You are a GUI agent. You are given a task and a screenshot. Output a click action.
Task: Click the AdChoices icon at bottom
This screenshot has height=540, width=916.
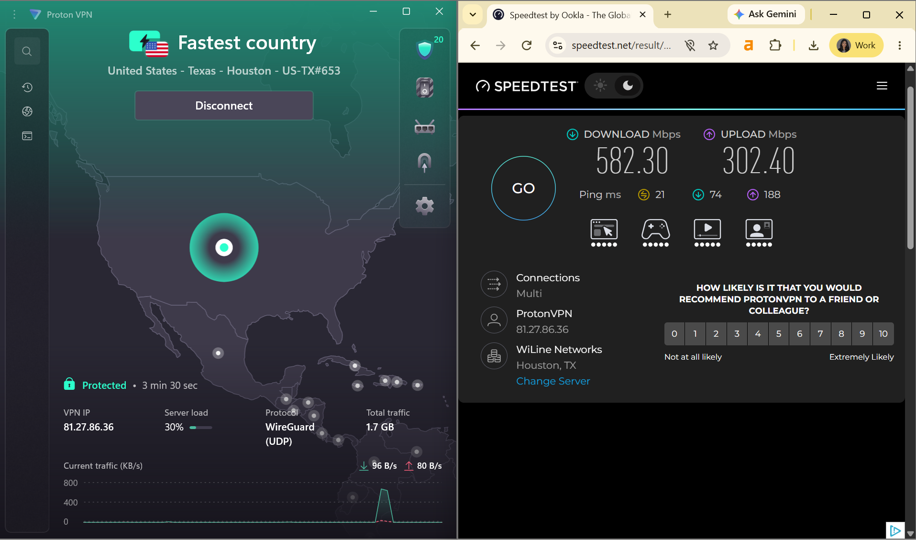pos(895,530)
